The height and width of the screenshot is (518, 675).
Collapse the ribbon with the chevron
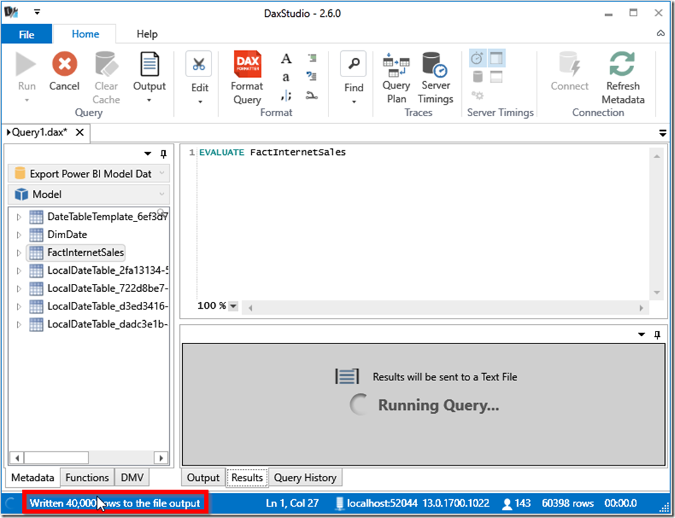coord(660,33)
